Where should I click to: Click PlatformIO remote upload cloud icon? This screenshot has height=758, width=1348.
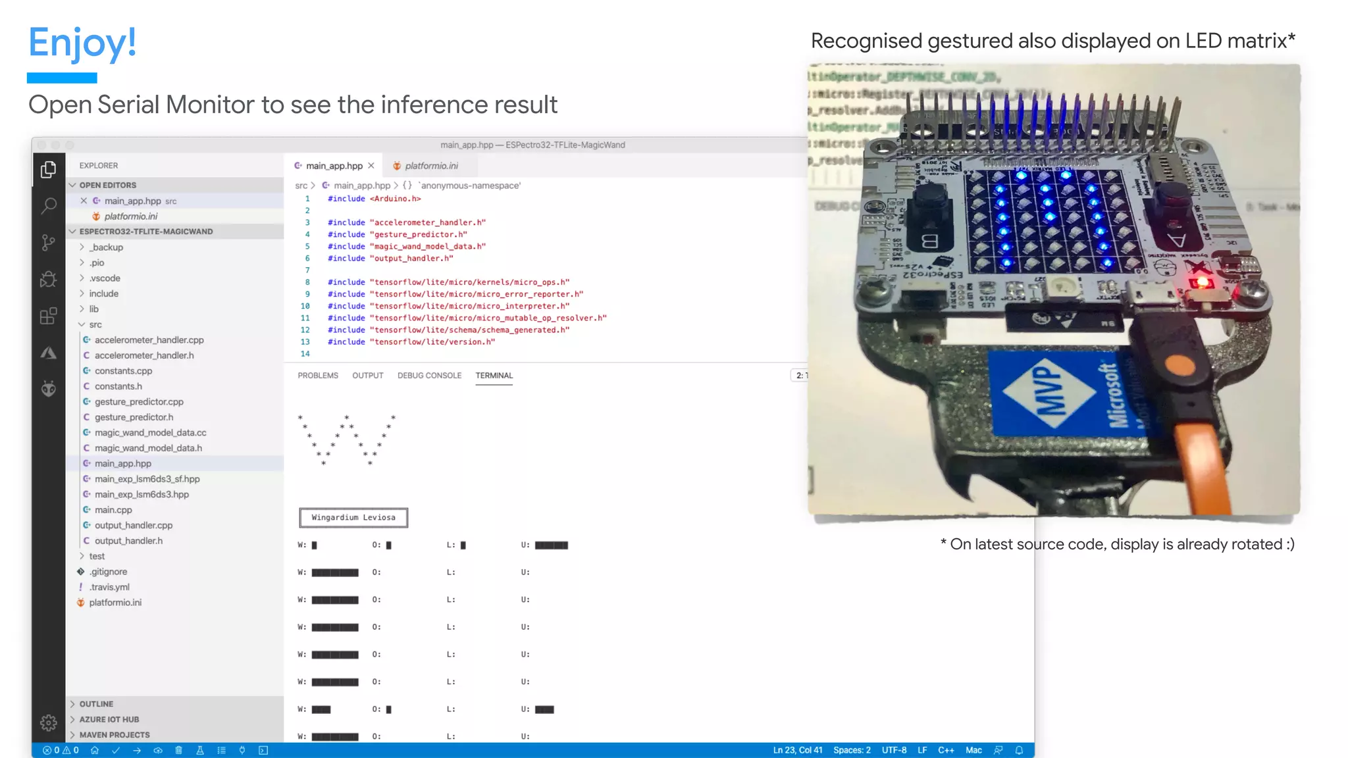(158, 750)
